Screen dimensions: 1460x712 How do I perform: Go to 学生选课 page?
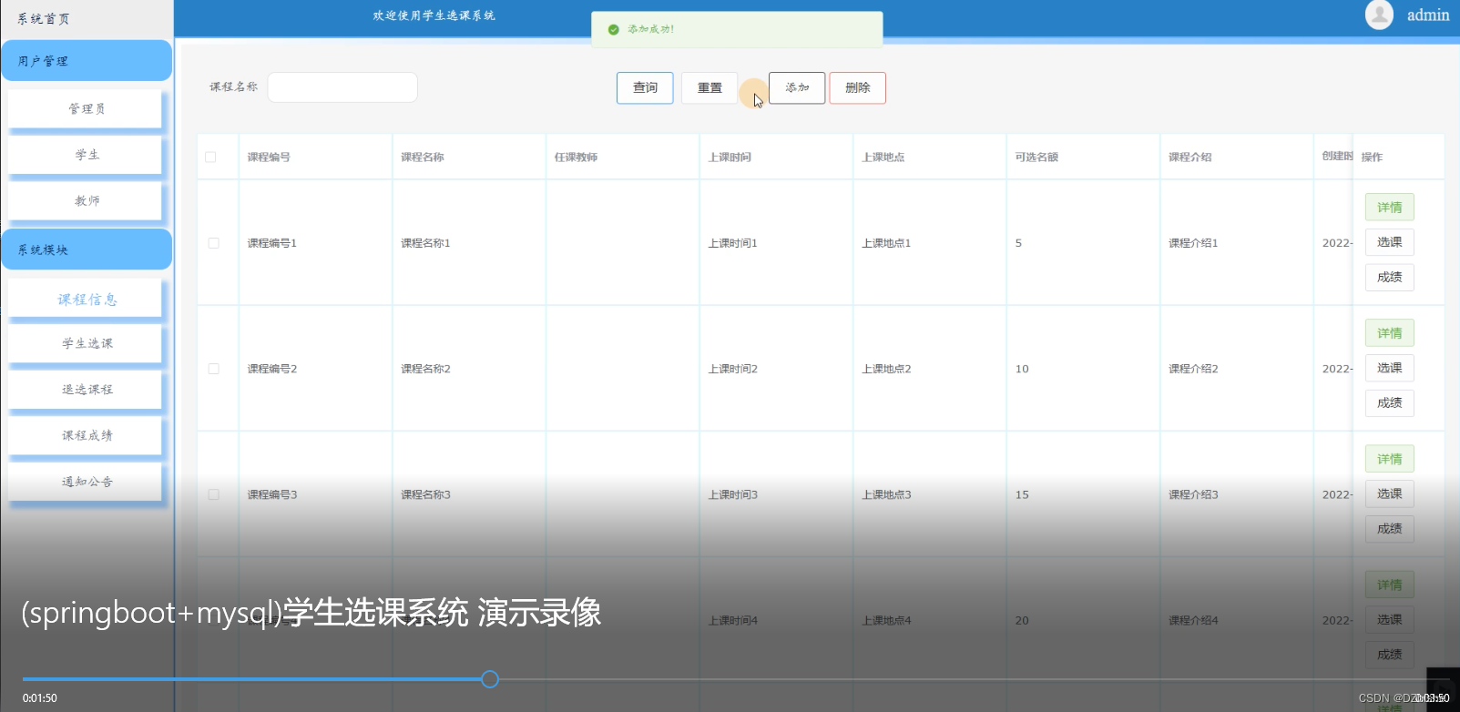[86, 343]
